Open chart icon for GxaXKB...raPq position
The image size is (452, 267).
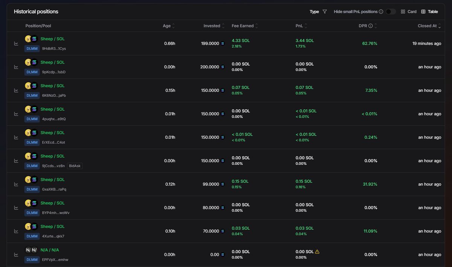pos(16,184)
